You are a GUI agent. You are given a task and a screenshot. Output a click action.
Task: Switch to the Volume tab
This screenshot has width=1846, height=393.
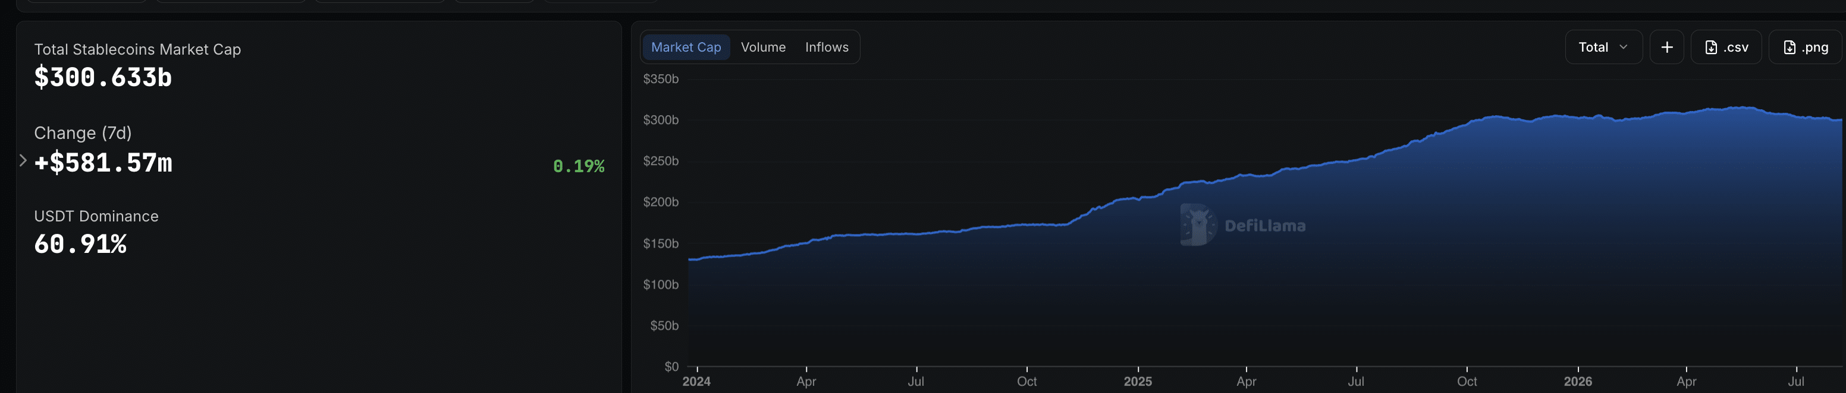pyautogui.click(x=763, y=47)
